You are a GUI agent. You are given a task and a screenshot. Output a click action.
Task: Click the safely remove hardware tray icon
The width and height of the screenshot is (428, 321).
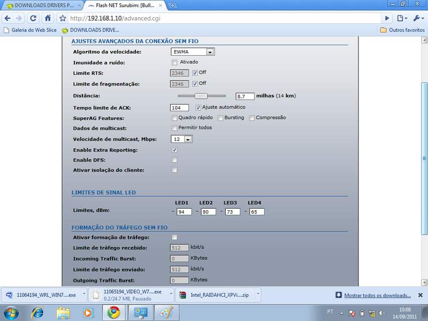362,313
